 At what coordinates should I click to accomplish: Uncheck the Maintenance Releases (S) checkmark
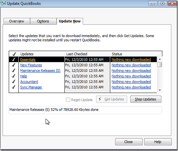pos(14,70)
